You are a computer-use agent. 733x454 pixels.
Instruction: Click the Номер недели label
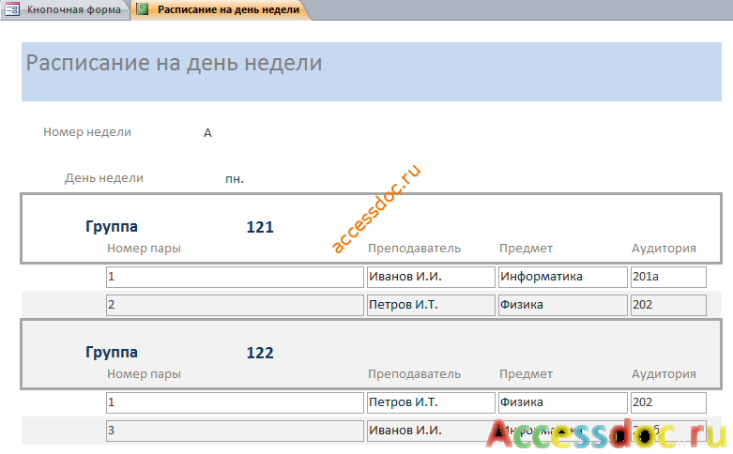[x=87, y=132]
